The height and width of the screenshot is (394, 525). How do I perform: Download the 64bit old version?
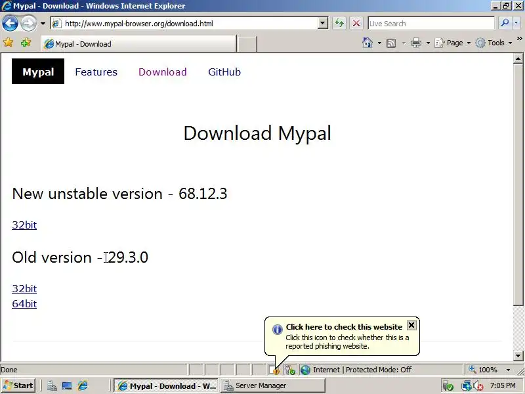point(24,303)
